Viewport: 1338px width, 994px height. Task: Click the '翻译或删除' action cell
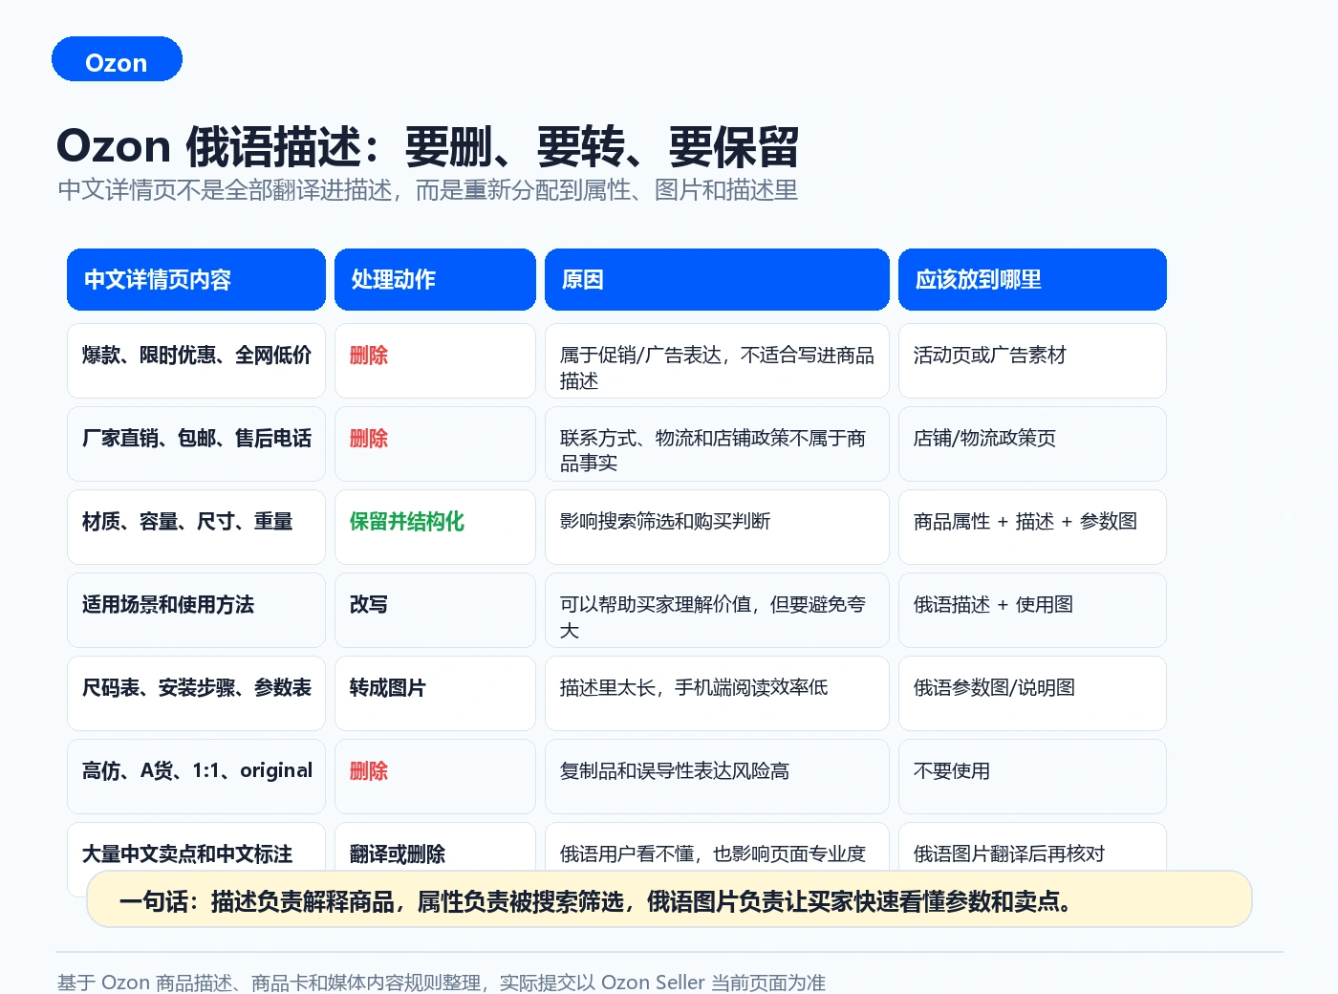click(435, 847)
